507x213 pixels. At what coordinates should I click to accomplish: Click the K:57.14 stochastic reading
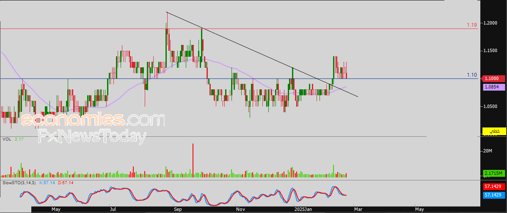[47, 183]
